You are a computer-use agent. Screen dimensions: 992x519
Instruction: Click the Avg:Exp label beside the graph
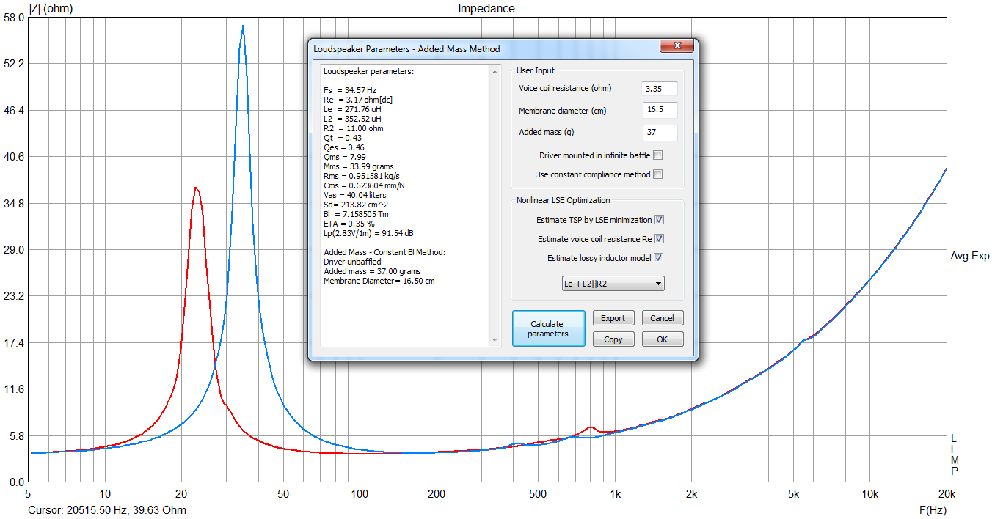[x=970, y=256]
